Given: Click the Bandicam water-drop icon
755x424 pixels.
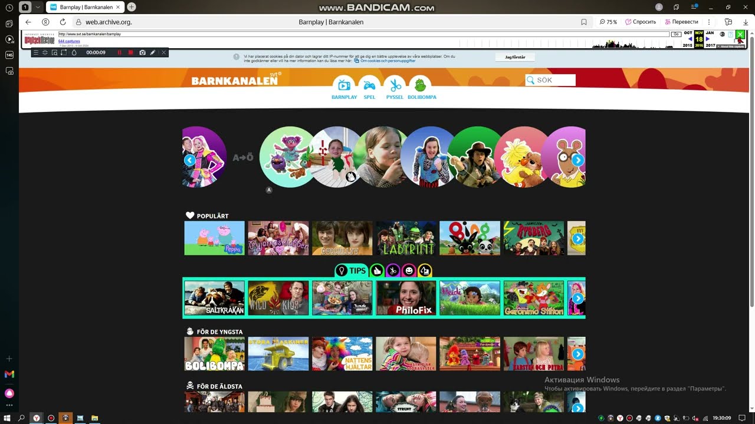Looking at the screenshot, I should pos(74,52).
